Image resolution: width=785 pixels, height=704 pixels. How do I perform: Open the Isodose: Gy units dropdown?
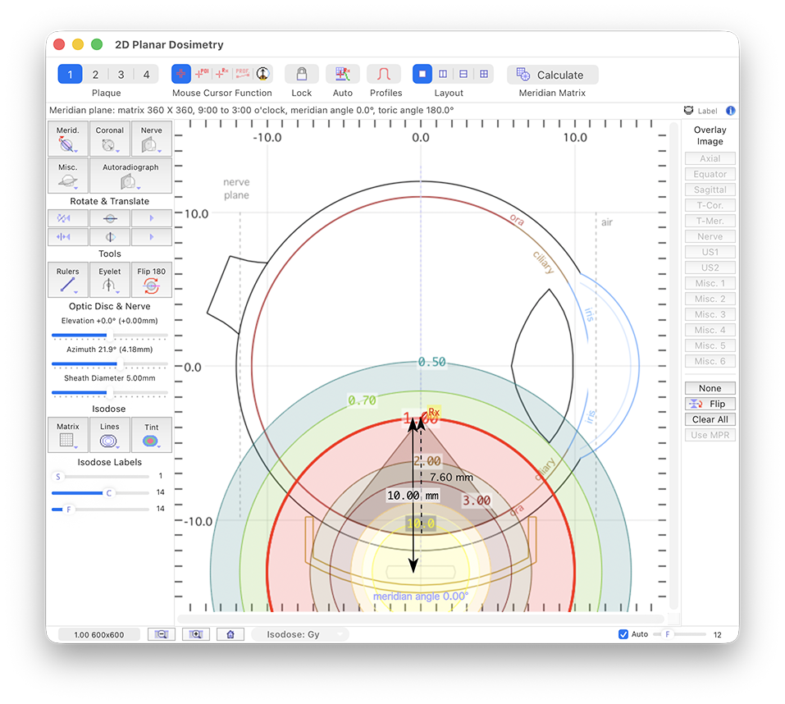[300, 634]
